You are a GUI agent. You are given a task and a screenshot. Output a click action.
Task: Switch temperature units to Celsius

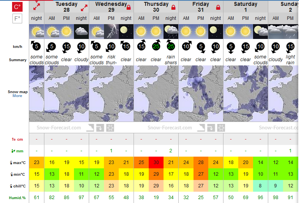(18, 7)
